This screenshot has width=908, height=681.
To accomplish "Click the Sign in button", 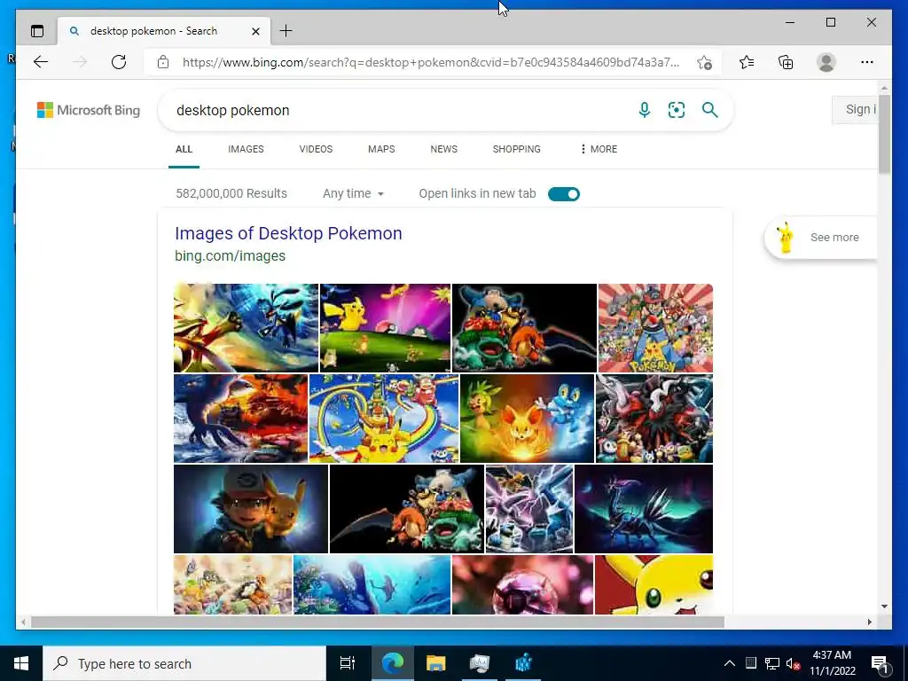I will pyautogui.click(x=855, y=109).
